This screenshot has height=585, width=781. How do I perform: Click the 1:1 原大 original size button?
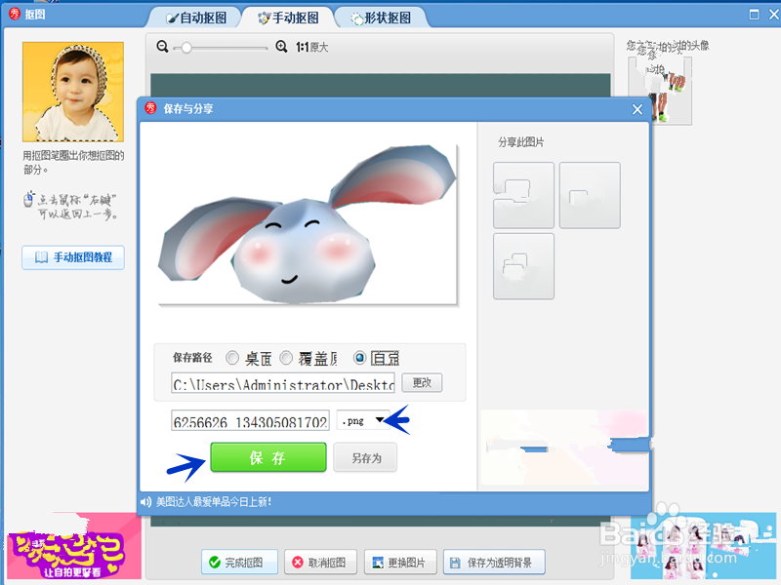(311, 47)
